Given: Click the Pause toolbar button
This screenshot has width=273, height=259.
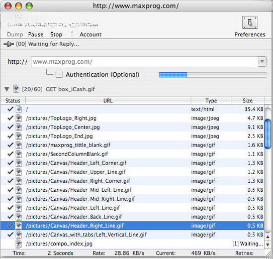Looking at the screenshot, I should pos(36,34).
